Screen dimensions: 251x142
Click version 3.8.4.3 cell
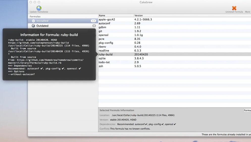pyautogui.click(x=139, y=58)
